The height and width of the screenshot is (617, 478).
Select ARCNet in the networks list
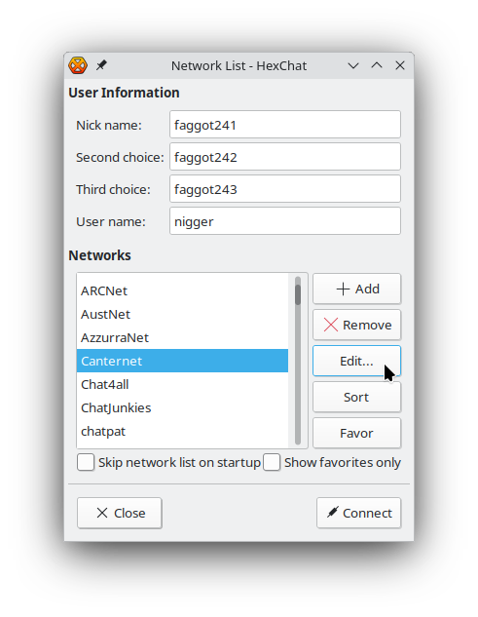(x=182, y=291)
